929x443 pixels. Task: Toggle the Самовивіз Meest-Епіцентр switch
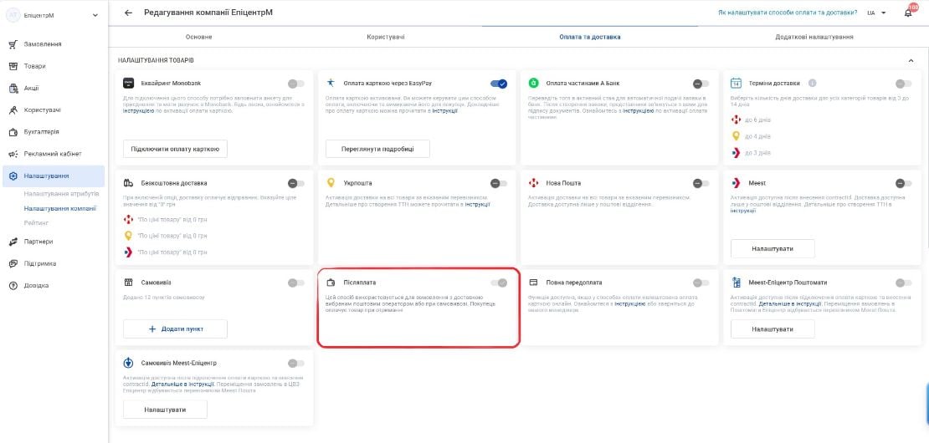(x=296, y=363)
